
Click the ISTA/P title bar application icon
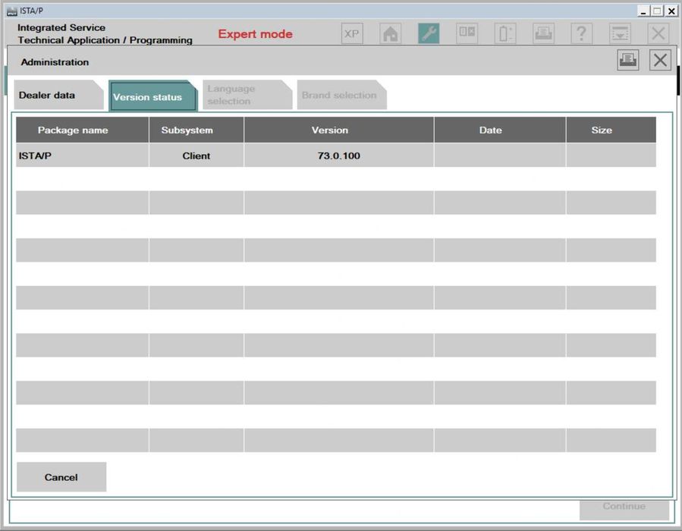coord(11,11)
